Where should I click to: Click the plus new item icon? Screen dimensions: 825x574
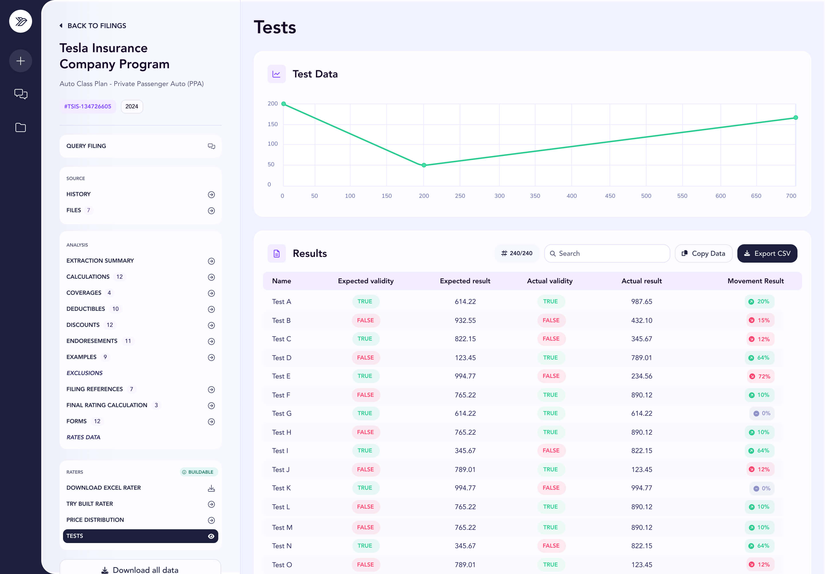(20, 61)
